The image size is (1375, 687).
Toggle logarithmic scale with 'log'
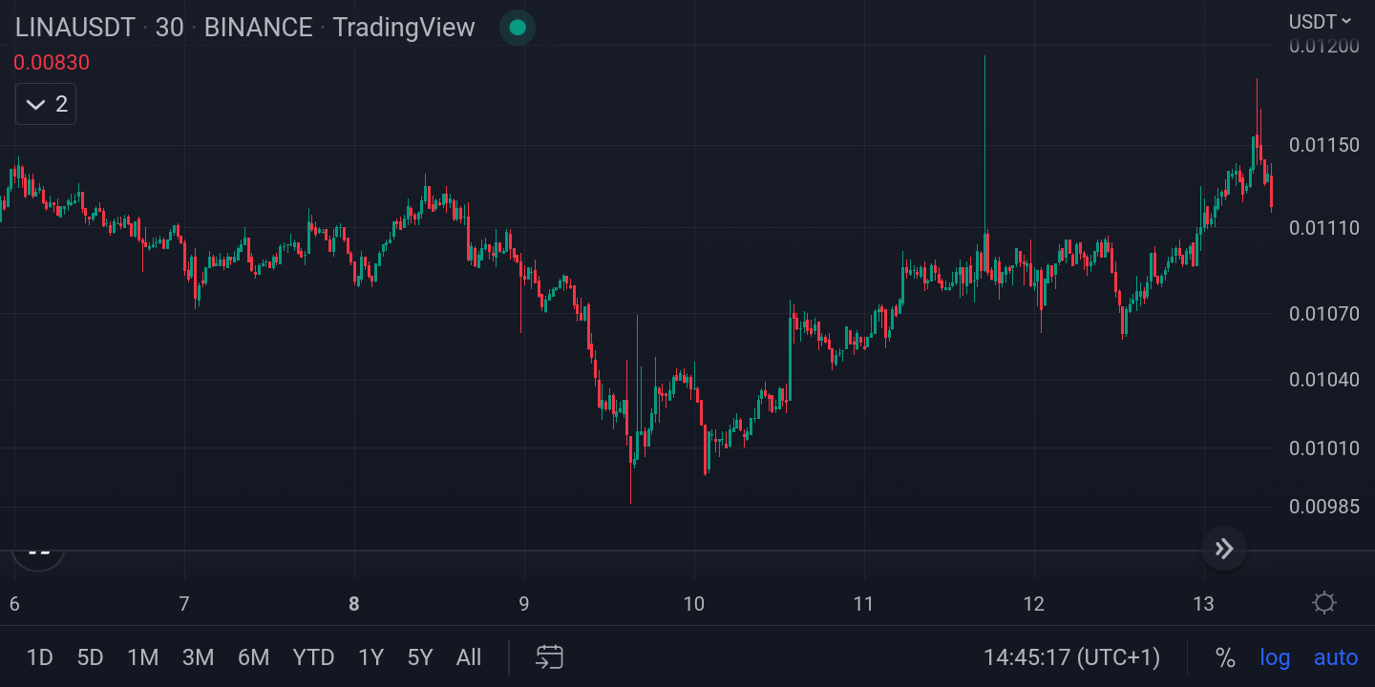point(1276,657)
